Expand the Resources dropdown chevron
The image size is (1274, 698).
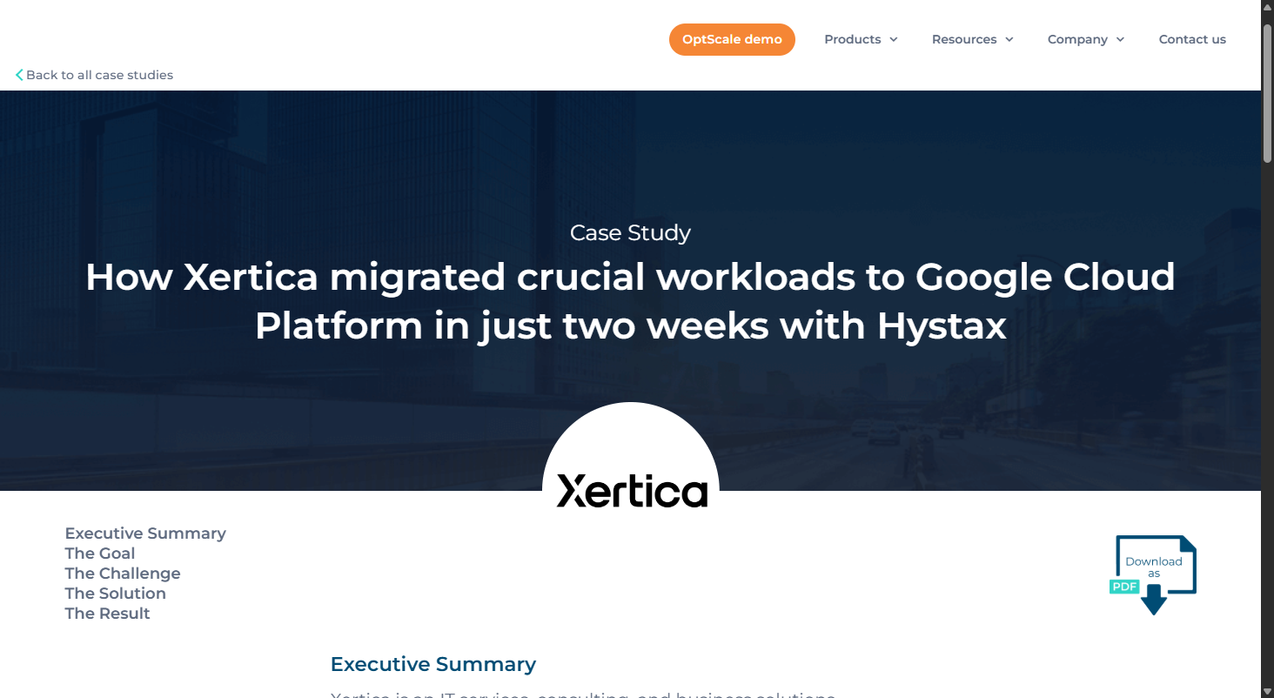coord(1009,39)
